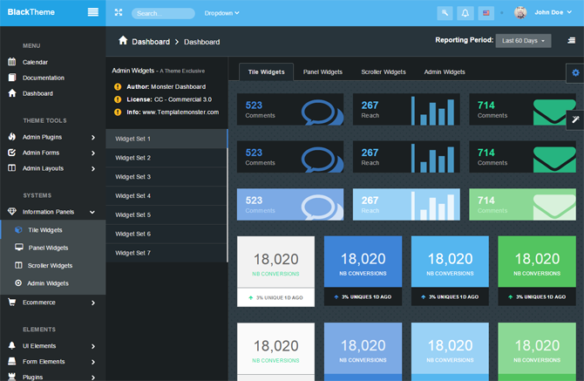Click www.Templatemonster.com info text

[180, 112]
